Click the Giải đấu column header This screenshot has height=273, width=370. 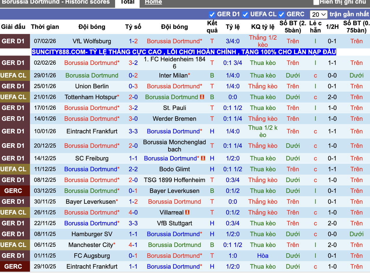[13, 27]
